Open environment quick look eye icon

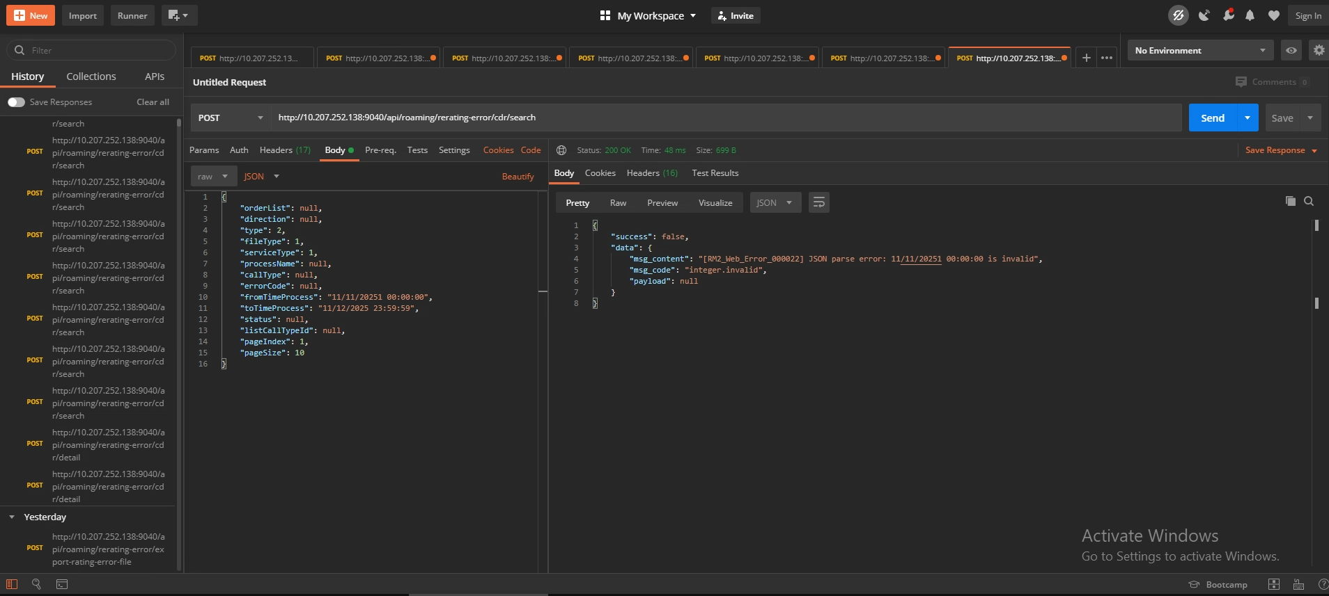[x=1291, y=50]
